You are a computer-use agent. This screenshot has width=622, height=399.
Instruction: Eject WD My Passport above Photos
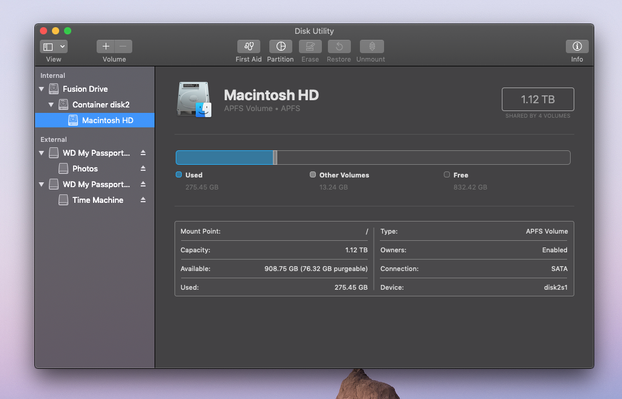143,153
